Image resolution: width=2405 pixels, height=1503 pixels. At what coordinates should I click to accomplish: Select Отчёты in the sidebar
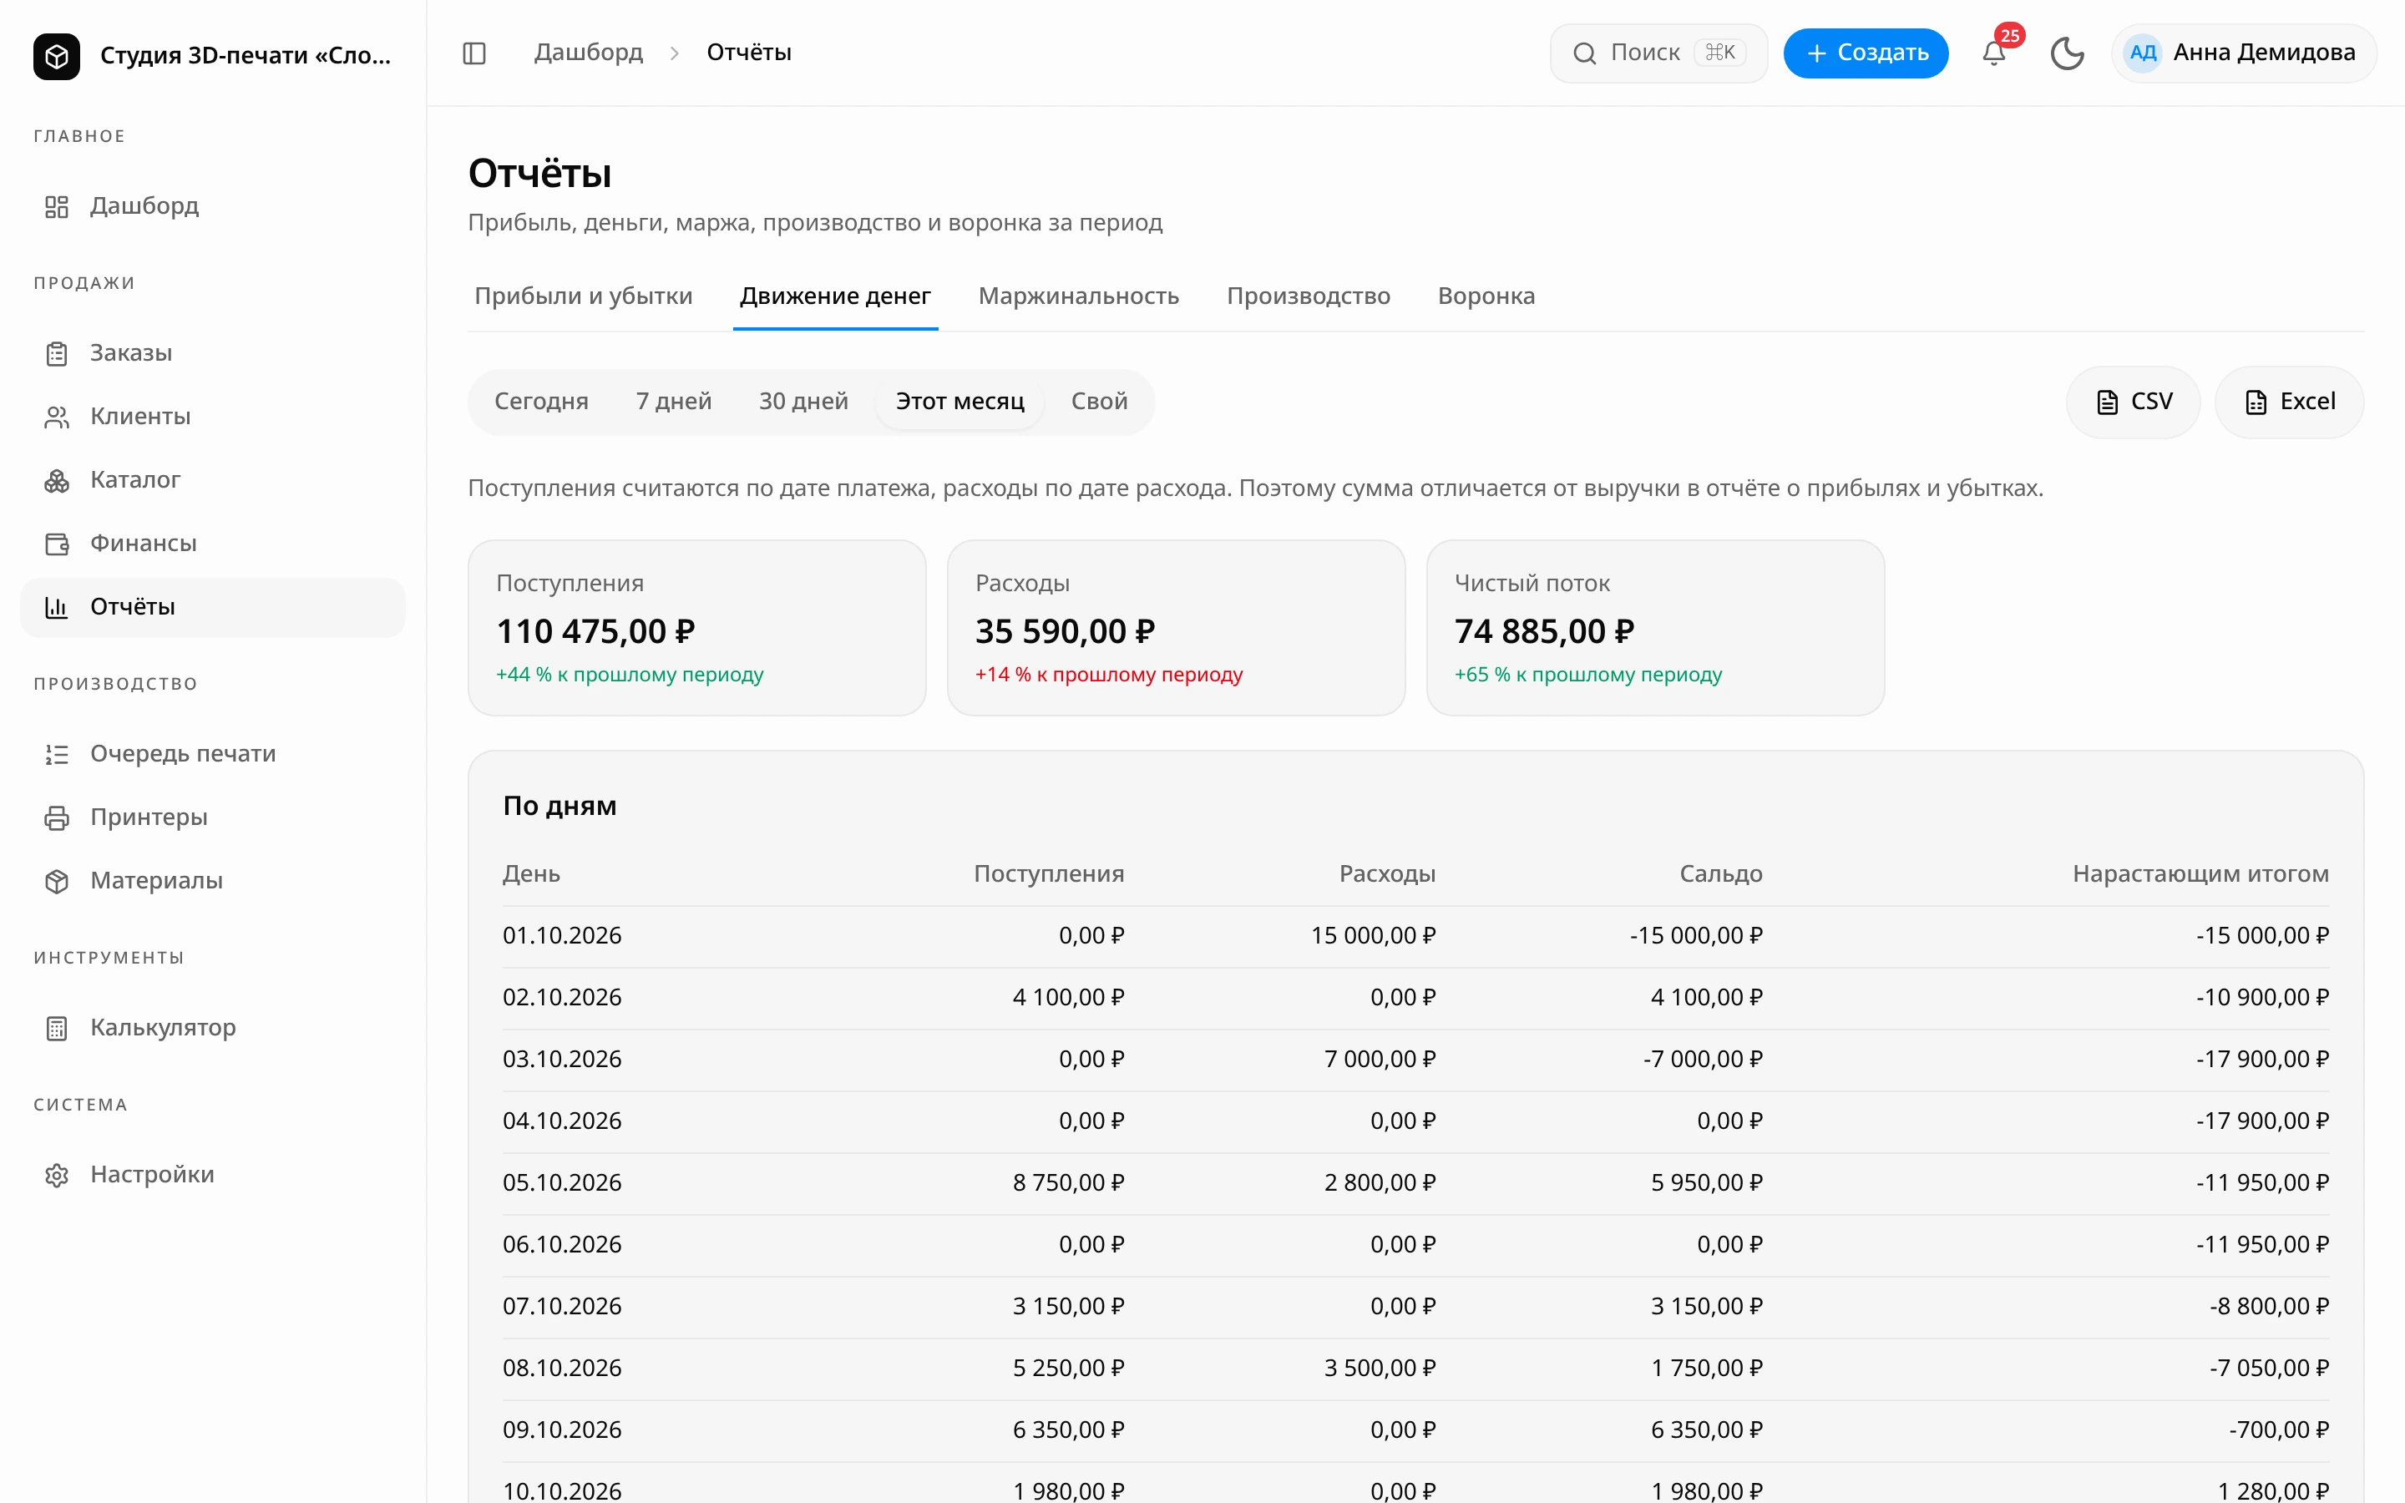pyautogui.click(x=213, y=607)
